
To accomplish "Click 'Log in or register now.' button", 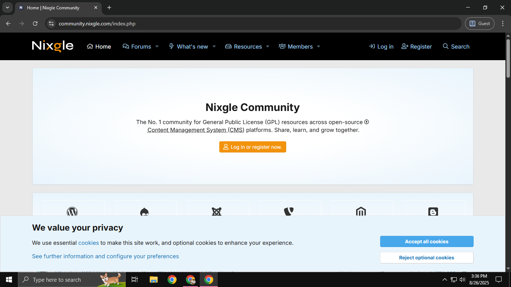I will point(253,147).
